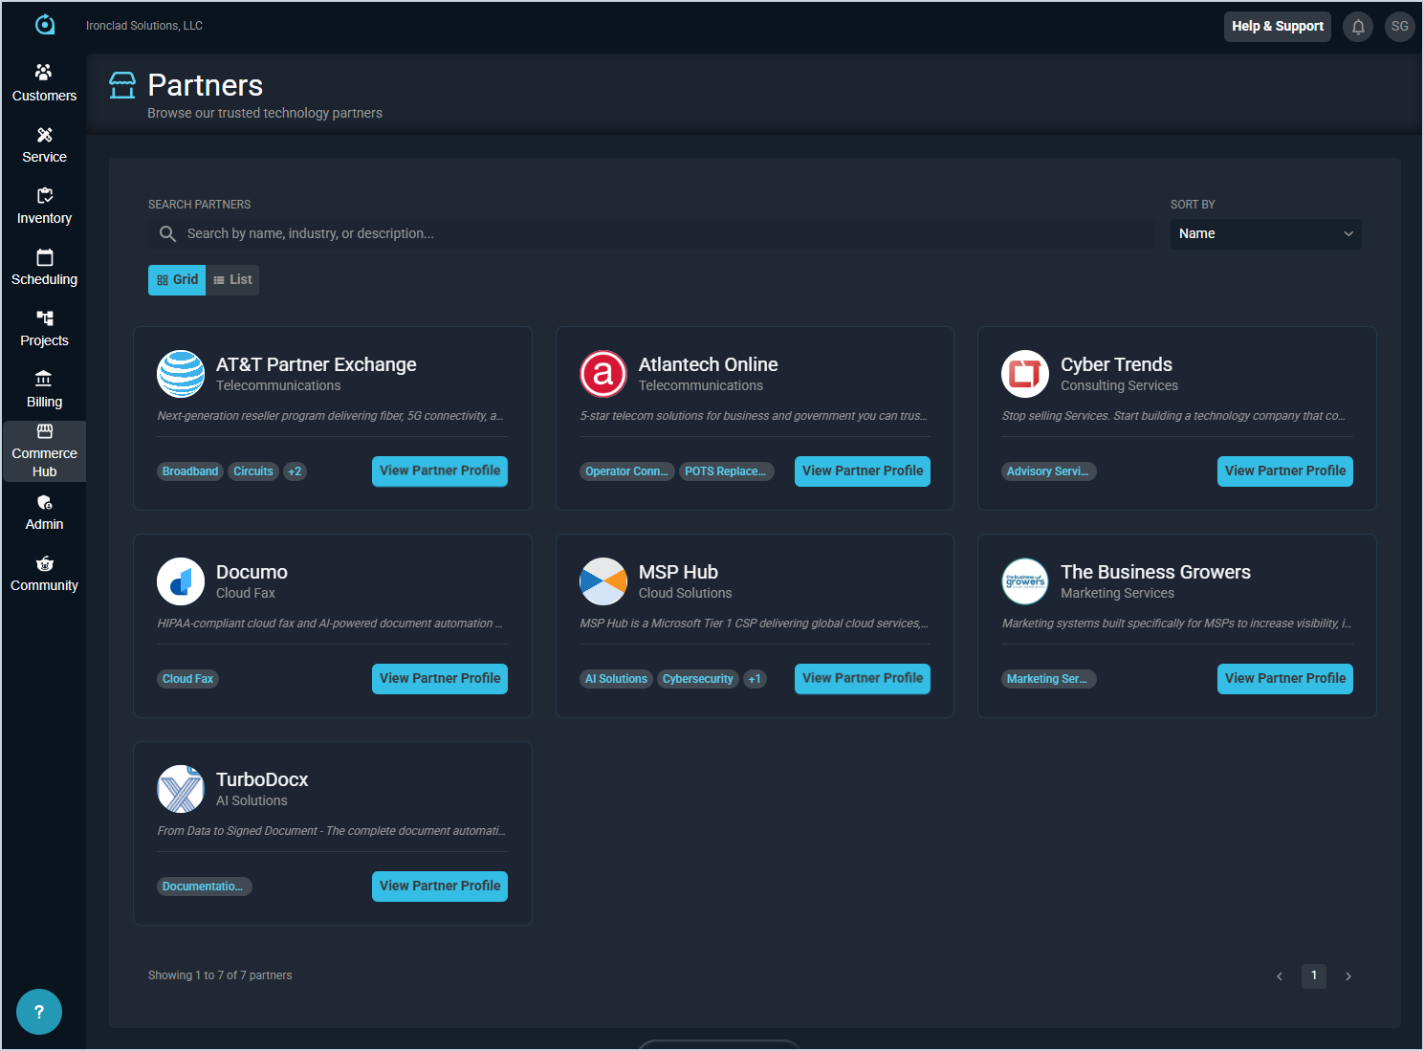
Task: Click the MSP Hub logo
Action: 603,581
